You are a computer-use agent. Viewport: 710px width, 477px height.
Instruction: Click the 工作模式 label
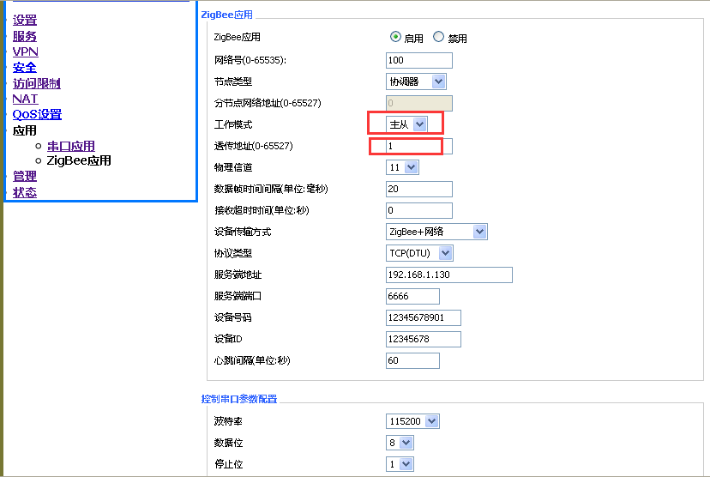pos(233,124)
